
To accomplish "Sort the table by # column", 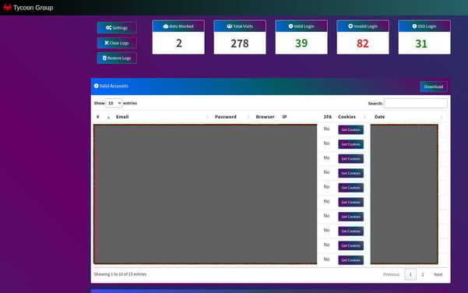I will coord(98,117).
